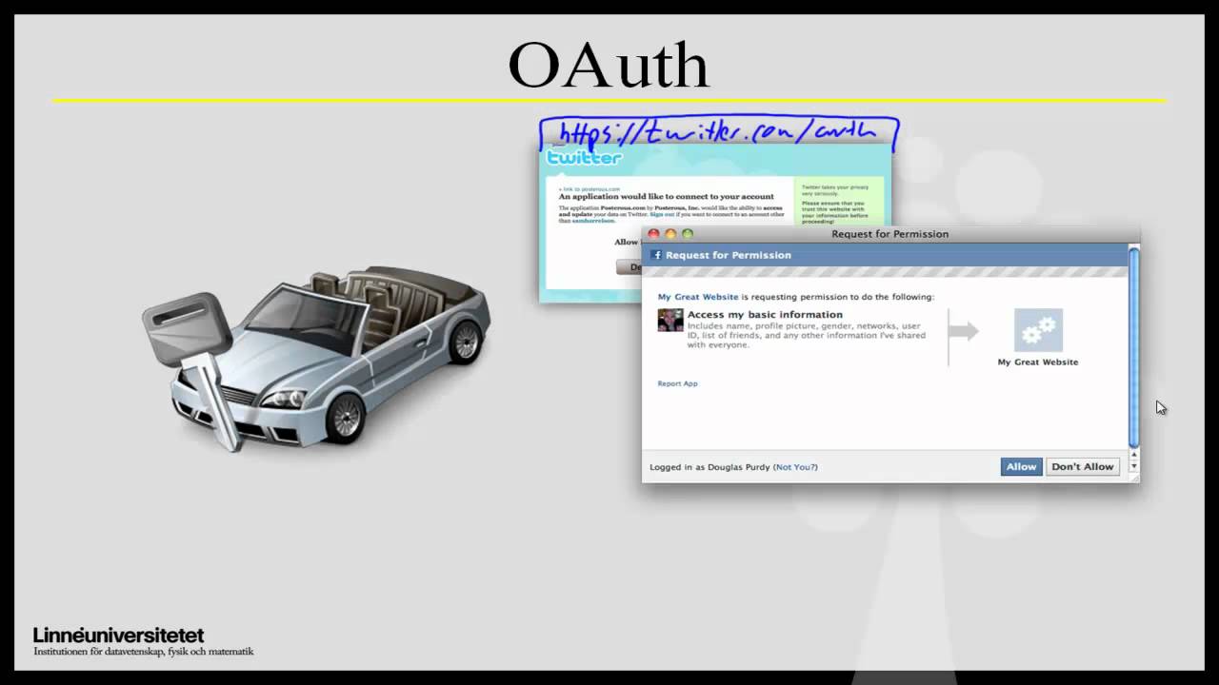
Task: Click the "My Great Website" label under the gears icon
Action: click(1038, 362)
